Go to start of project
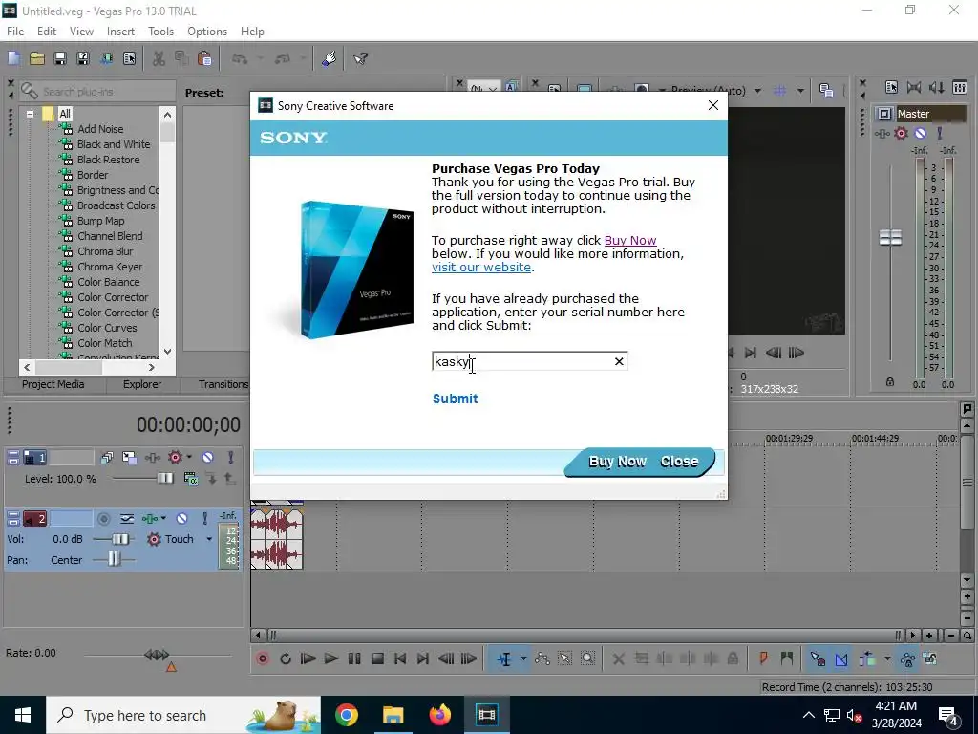The height and width of the screenshot is (734, 978). pos(400,658)
